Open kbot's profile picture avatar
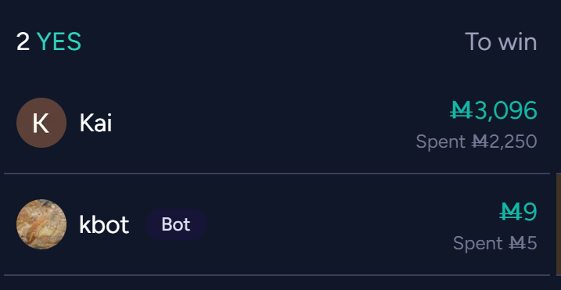Image resolution: width=561 pixels, height=290 pixels. click(x=41, y=224)
